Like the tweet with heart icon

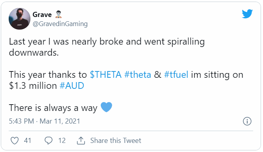click(x=15, y=141)
